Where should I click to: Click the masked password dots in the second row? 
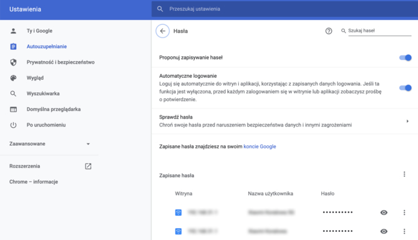[338, 231]
